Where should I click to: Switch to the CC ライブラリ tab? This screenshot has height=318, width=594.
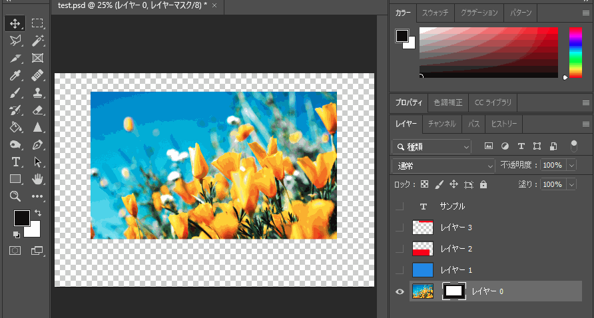[493, 102]
